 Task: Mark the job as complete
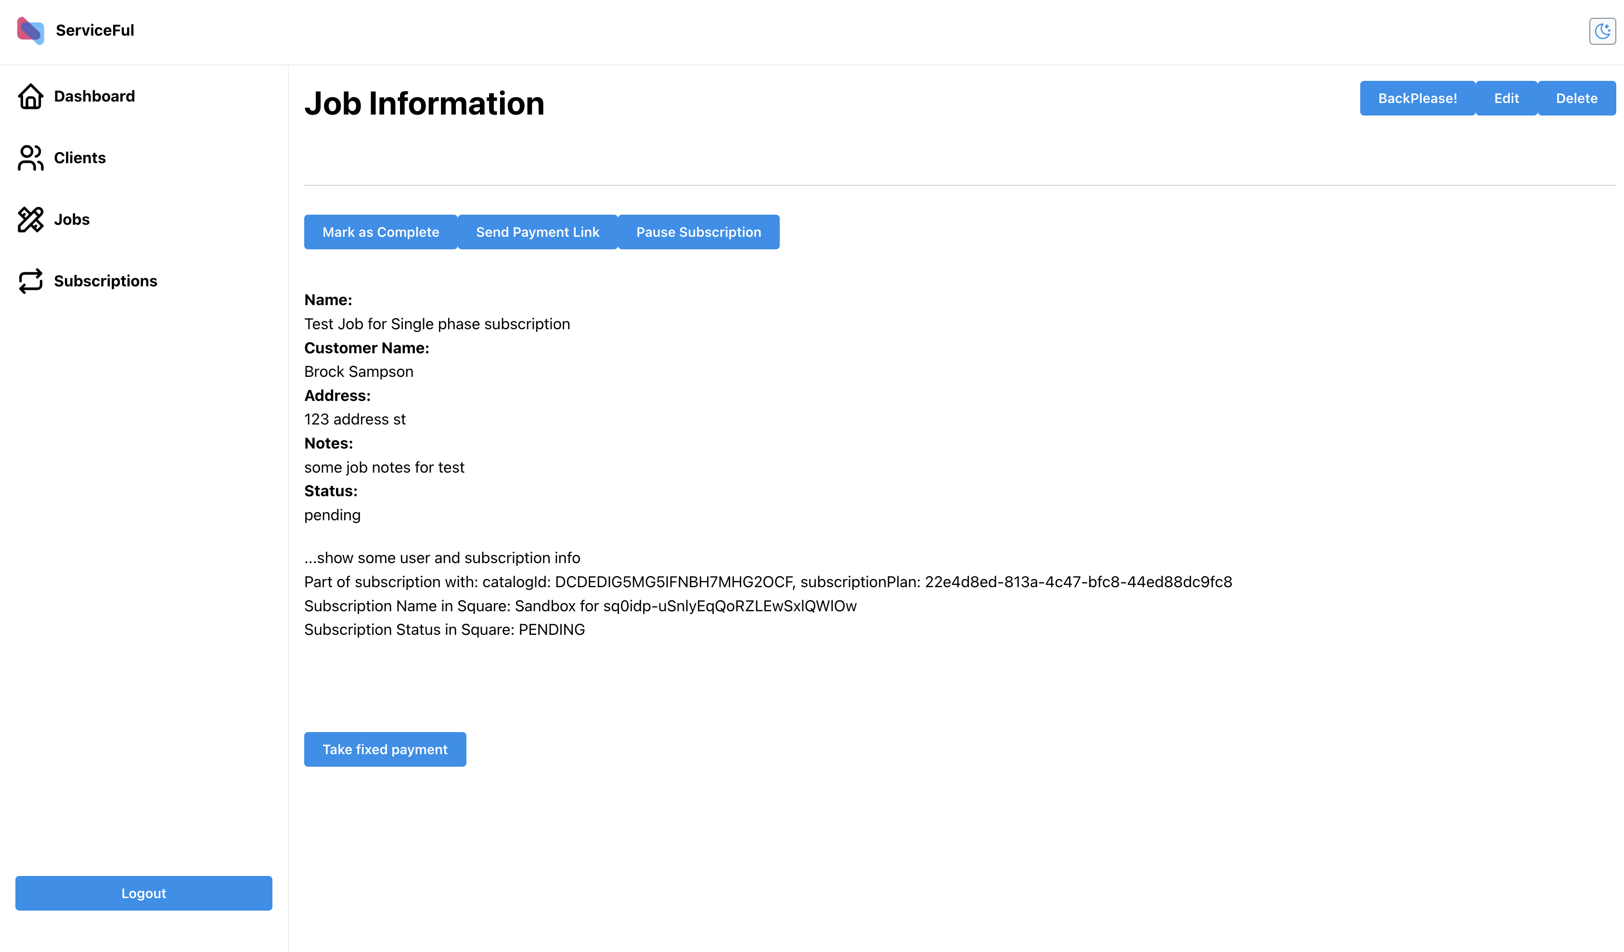click(x=380, y=232)
